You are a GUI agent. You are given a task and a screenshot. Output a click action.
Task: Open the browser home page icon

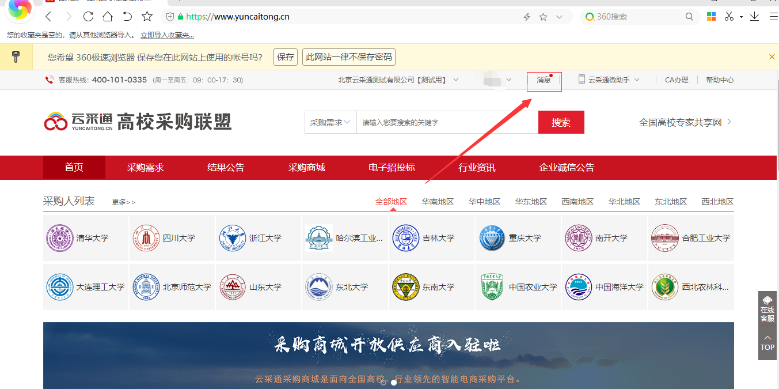coord(108,17)
